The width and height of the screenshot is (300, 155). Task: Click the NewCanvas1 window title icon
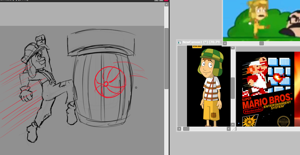179,42
